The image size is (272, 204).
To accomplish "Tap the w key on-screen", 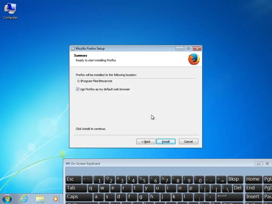I will (x=104, y=188).
